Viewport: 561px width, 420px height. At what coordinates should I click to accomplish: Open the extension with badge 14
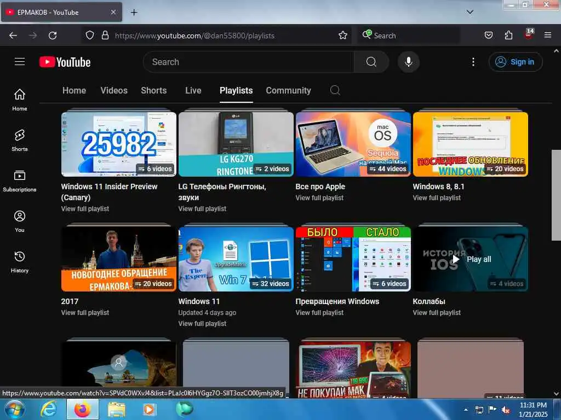coord(529,34)
